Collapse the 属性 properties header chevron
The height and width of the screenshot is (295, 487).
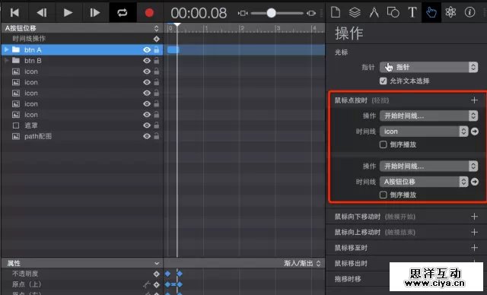pos(157,263)
